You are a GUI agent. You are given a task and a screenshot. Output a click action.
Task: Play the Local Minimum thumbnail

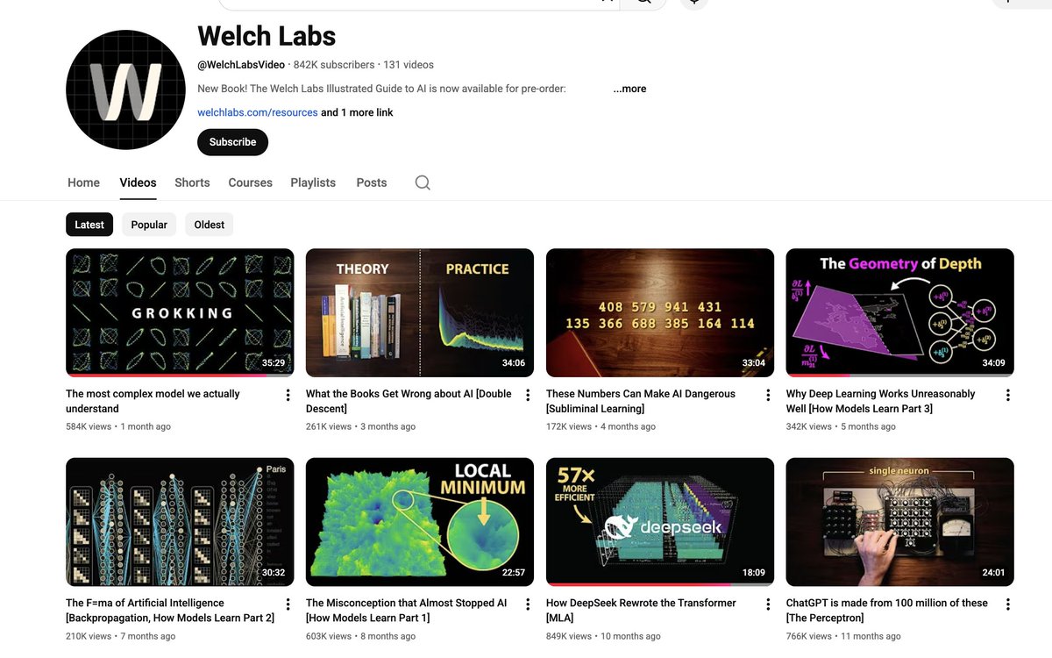[x=420, y=522]
